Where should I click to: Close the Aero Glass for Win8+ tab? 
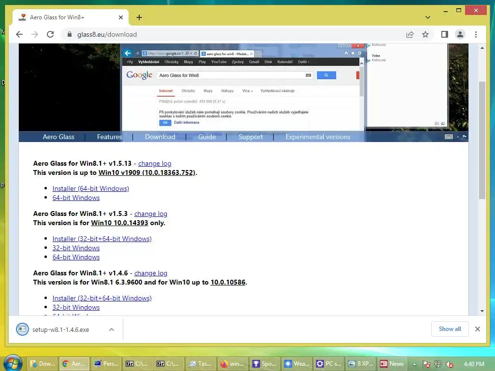click(120, 17)
